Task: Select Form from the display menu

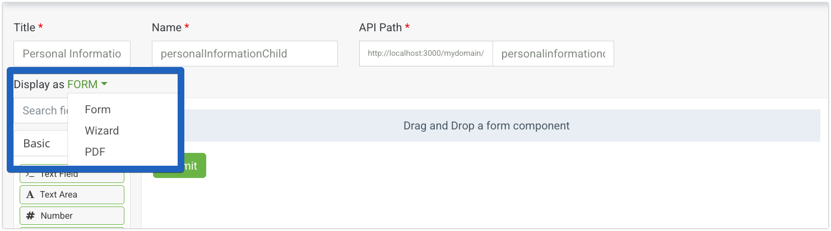Action: (98, 110)
